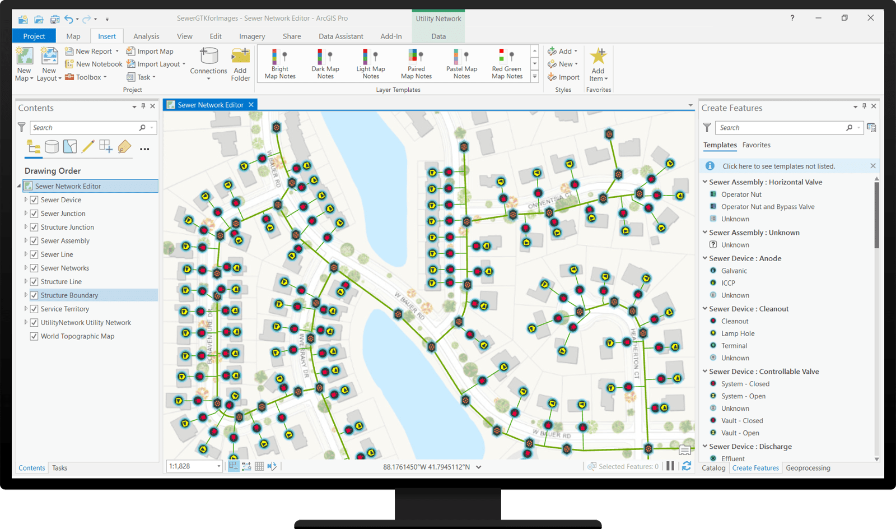896x529 pixels.
Task: Click the List By Editing pencil icon
Action: pyautogui.click(x=88, y=147)
